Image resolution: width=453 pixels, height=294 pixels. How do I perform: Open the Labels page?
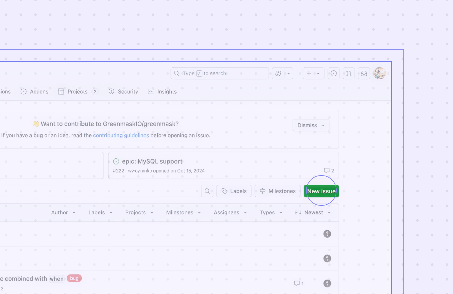pyautogui.click(x=234, y=191)
